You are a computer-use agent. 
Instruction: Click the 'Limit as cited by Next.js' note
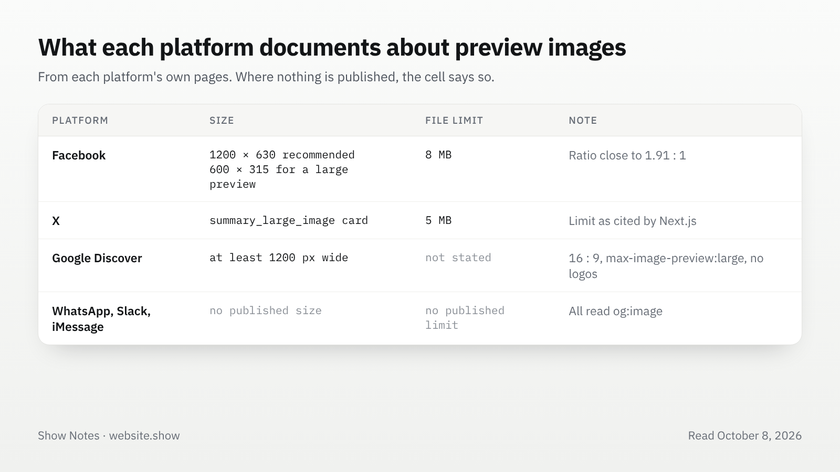click(x=633, y=221)
